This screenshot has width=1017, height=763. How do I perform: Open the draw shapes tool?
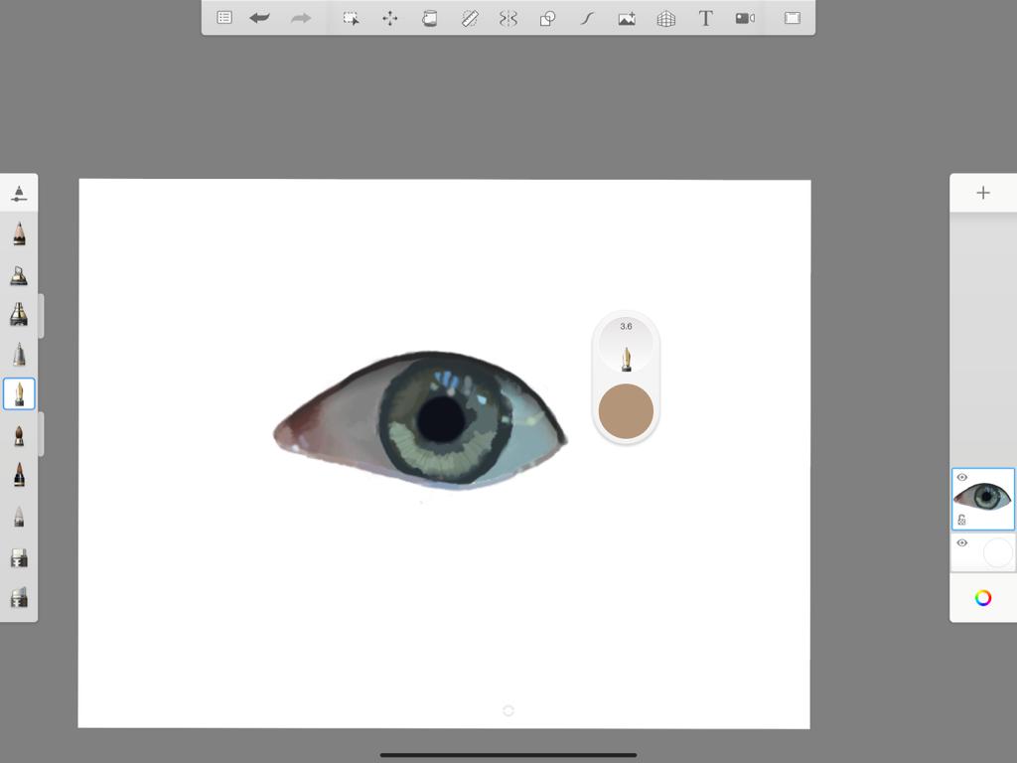tap(547, 18)
